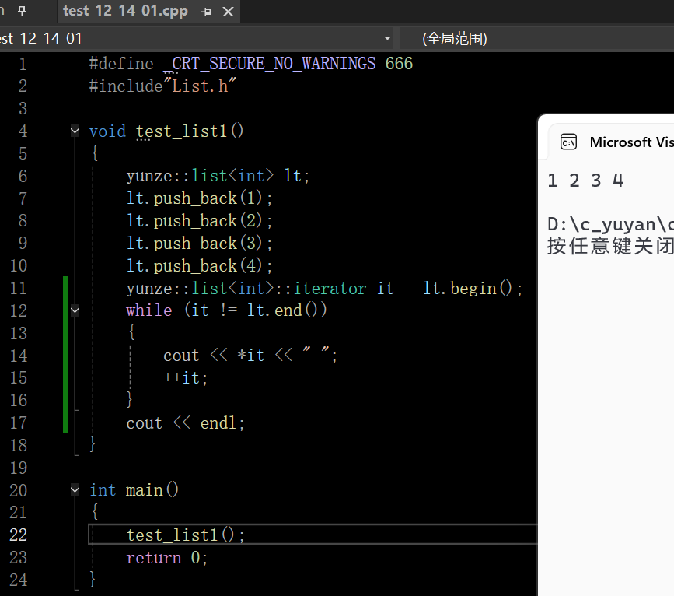The image size is (674, 596).
Task: Click line number 11 in the gutter
Action: point(18,289)
